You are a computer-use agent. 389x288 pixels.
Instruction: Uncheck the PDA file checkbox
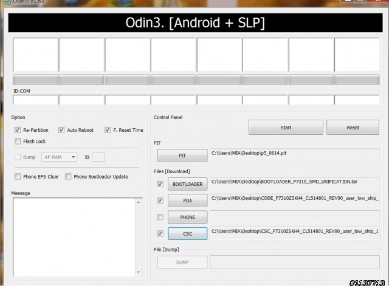tap(160, 201)
